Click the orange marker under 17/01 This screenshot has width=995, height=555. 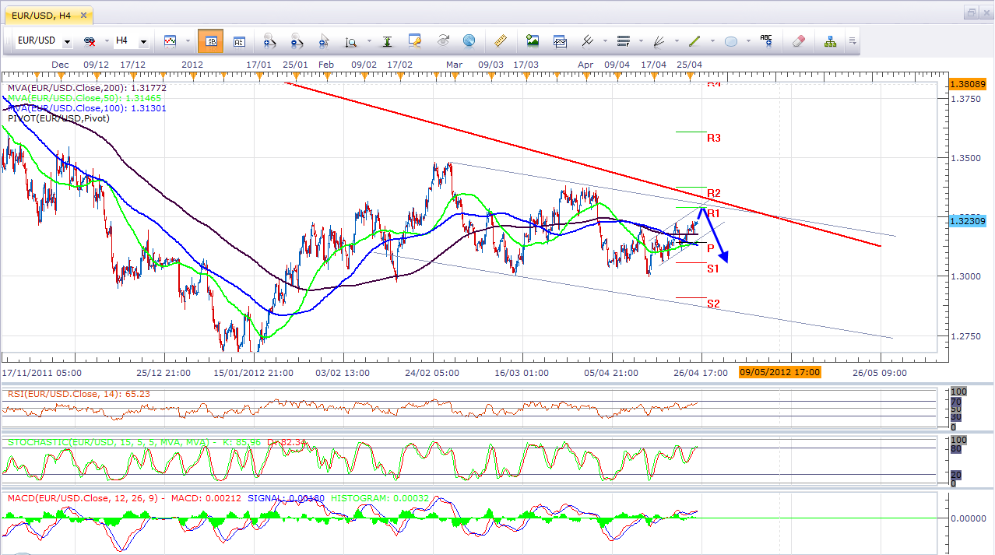click(x=259, y=76)
